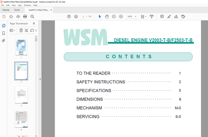Open the Sign document tool
The image size is (208, 137).
[176, 16]
